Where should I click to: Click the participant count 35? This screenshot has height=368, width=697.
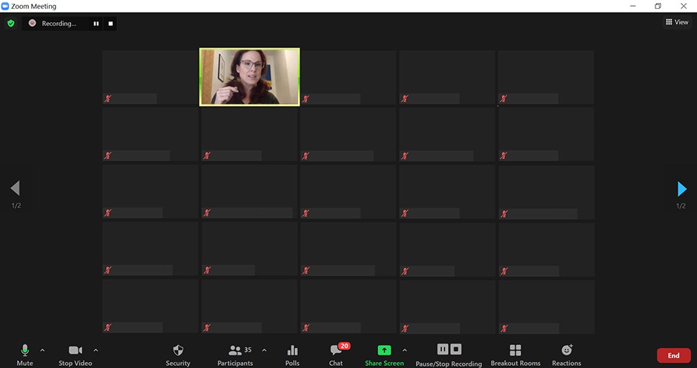tap(248, 349)
